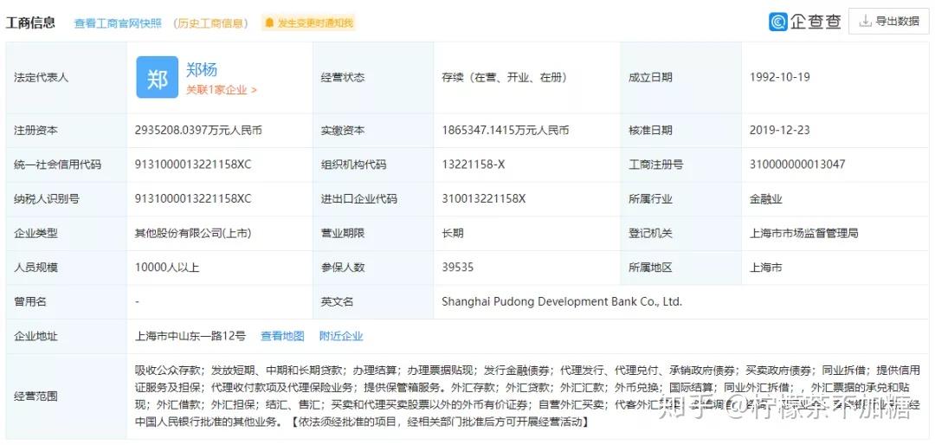Click 发生变更时通知我 button
Image resolution: width=935 pixels, height=445 pixels.
pyautogui.click(x=309, y=23)
